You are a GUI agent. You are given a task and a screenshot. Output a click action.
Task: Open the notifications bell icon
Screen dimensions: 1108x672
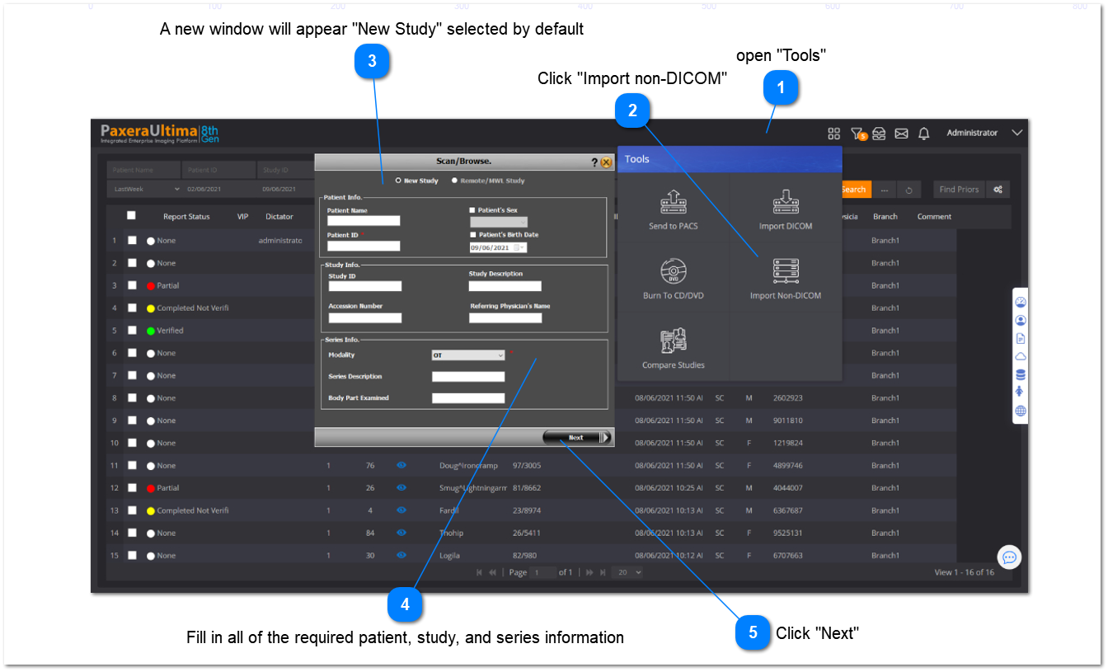coord(923,134)
